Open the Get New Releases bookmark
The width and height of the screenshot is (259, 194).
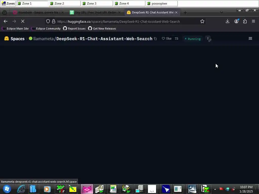tap(102, 29)
